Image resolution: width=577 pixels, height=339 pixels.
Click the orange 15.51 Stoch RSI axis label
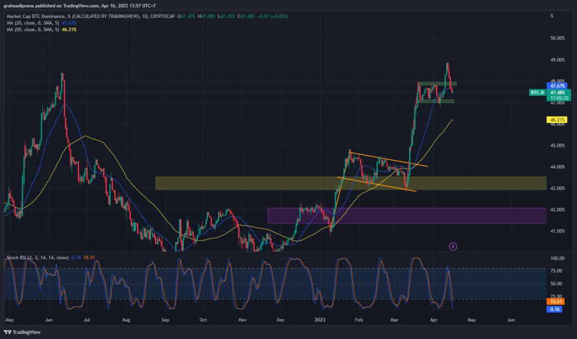click(x=555, y=301)
